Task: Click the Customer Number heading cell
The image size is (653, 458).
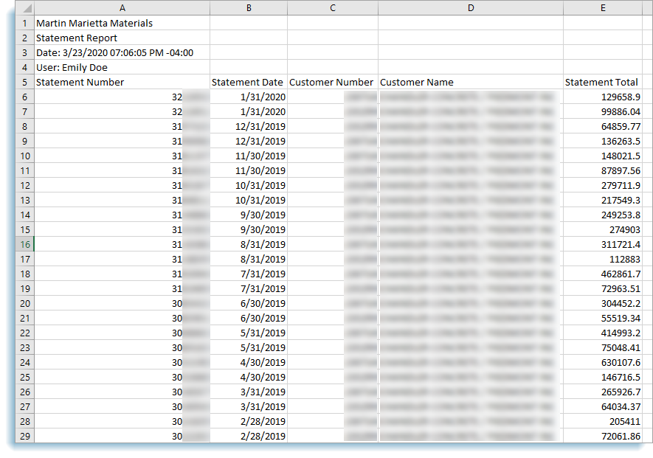Action: [332, 82]
